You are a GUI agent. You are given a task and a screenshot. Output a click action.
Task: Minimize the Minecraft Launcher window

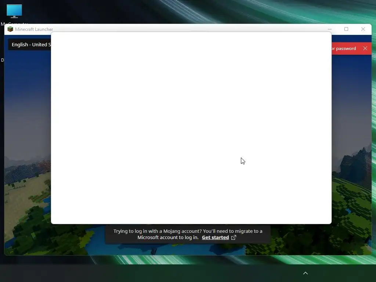[x=330, y=29]
